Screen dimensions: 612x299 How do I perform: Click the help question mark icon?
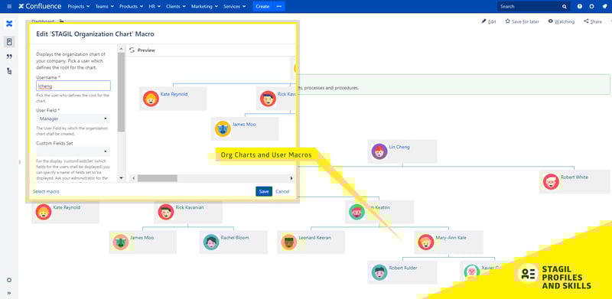[580, 6]
